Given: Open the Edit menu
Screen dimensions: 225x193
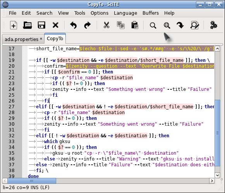Looking at the screenshot, I should (26, 13).
